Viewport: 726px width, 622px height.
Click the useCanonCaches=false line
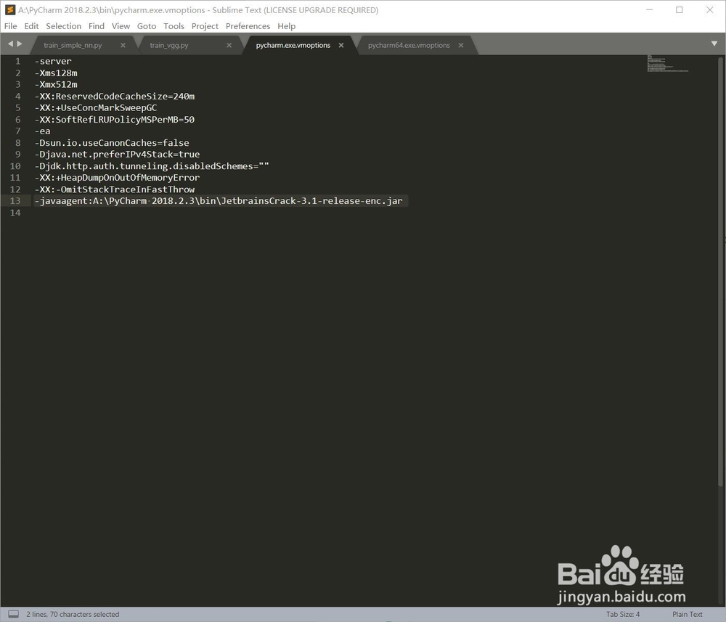tap(112, 142)
